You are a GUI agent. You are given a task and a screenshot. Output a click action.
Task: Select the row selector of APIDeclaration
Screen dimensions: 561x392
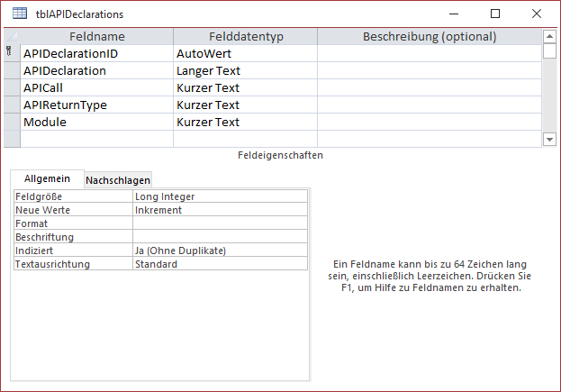click(x=12, y=70)
